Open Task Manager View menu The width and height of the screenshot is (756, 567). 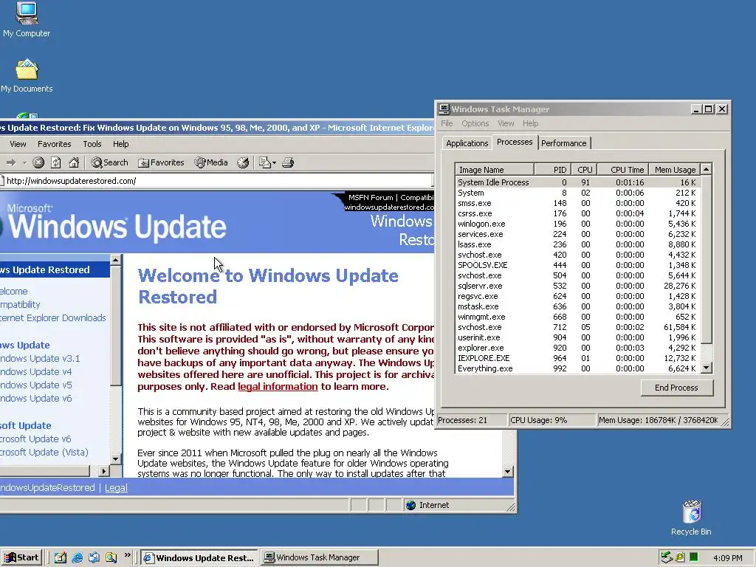tap(506, 123)
